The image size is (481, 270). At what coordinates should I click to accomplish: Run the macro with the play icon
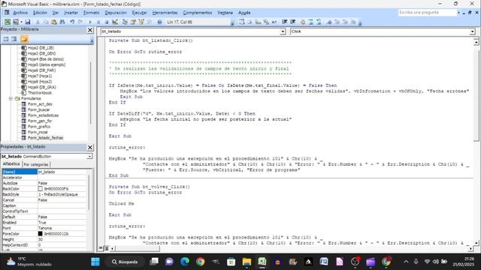pos(90,22)
